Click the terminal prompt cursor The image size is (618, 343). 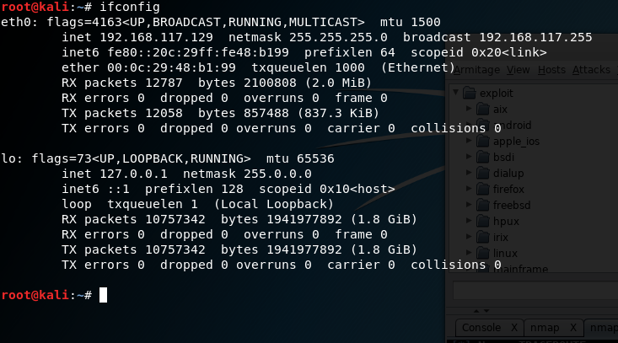[x=103, y=295]
